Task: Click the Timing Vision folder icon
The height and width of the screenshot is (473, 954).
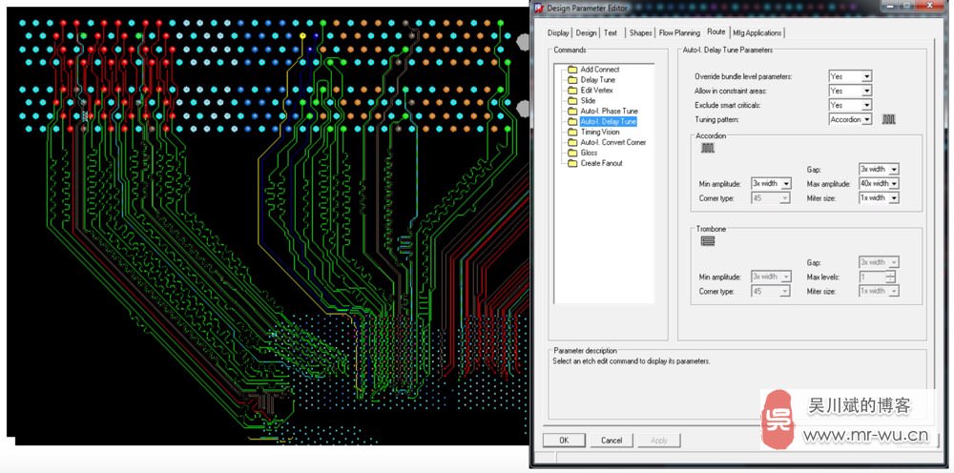Action: click(x=572, y=132)
